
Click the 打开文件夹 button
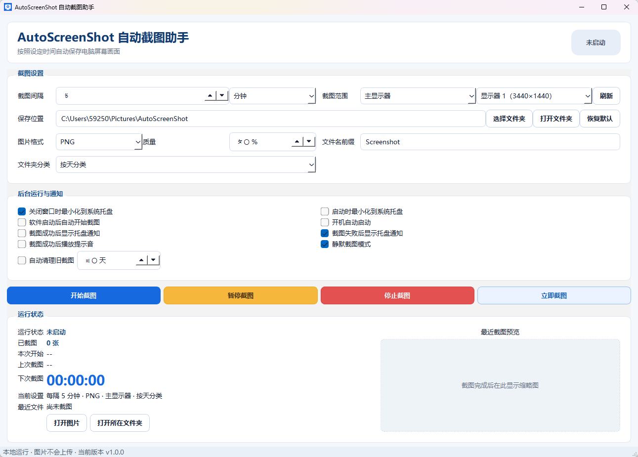(x=556, y=119)
